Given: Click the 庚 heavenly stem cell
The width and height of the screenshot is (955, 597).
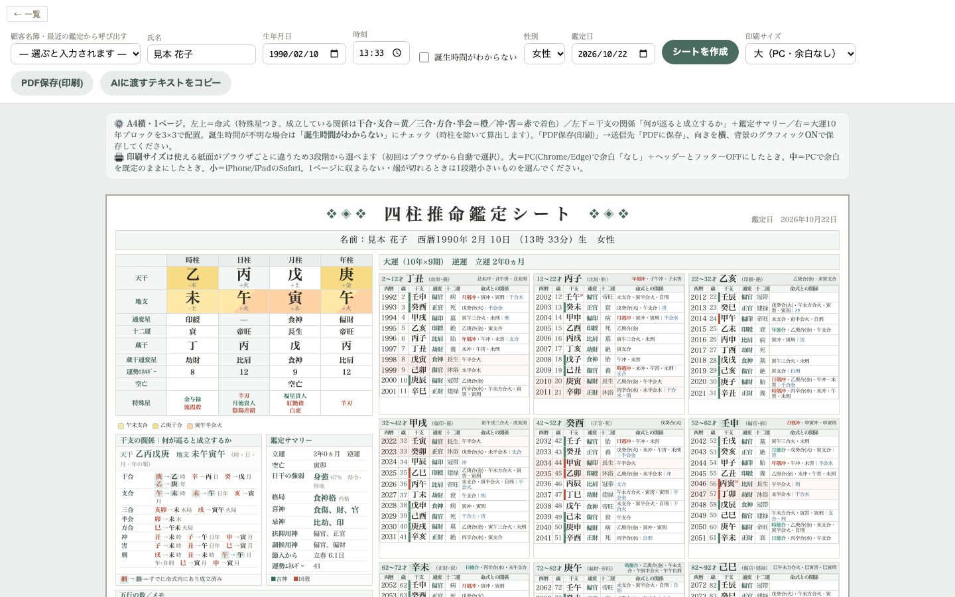Looking at the screenshot, I should (x=347, y=278).
